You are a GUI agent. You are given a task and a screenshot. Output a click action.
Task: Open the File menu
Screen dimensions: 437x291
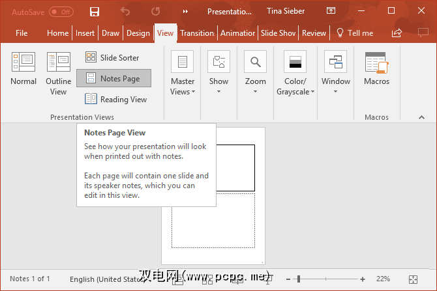tap(22, 33)
